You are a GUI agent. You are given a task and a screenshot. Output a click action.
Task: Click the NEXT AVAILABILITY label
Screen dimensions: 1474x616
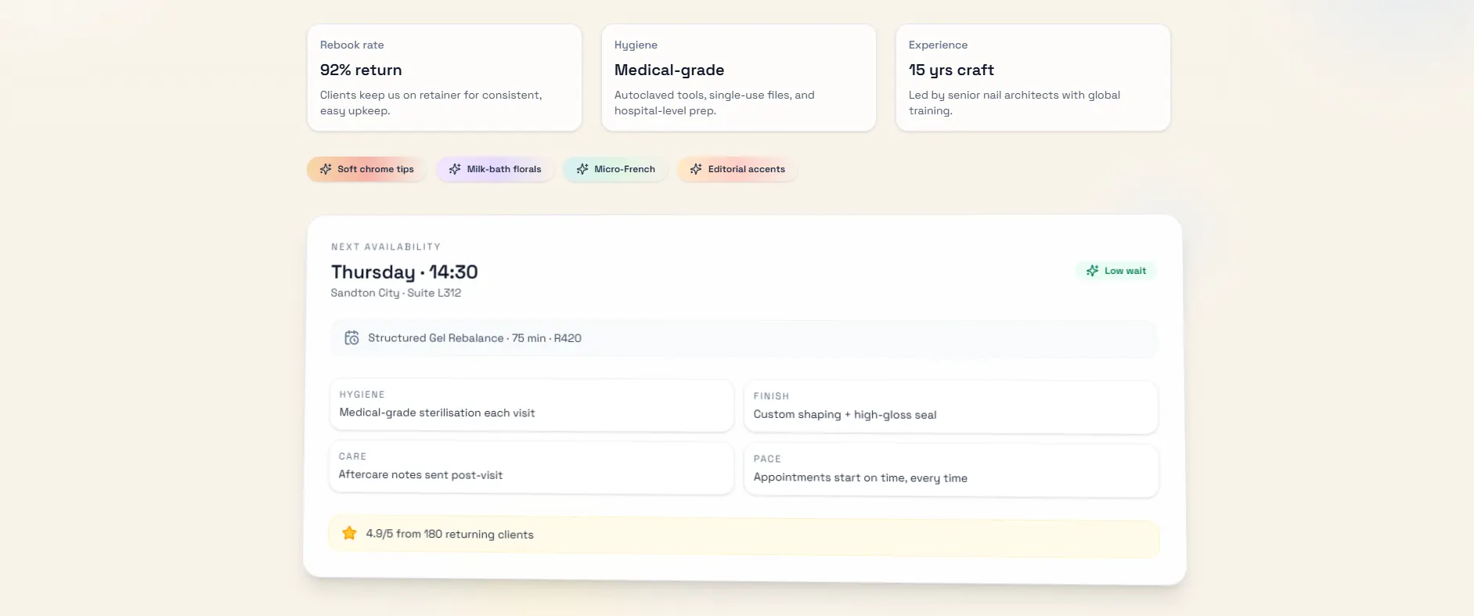click(386, 247)
